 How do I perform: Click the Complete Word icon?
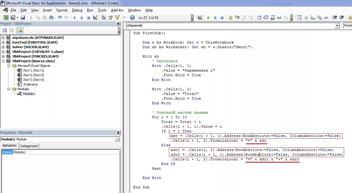326,18
